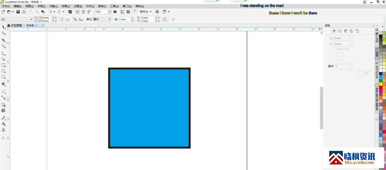The width and height of the screenshot is (386, 170).
Task: Set page orientation to portrait
Action: coord(62,19)
